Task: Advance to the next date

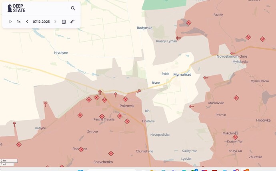Action: (x=55, y=22)
